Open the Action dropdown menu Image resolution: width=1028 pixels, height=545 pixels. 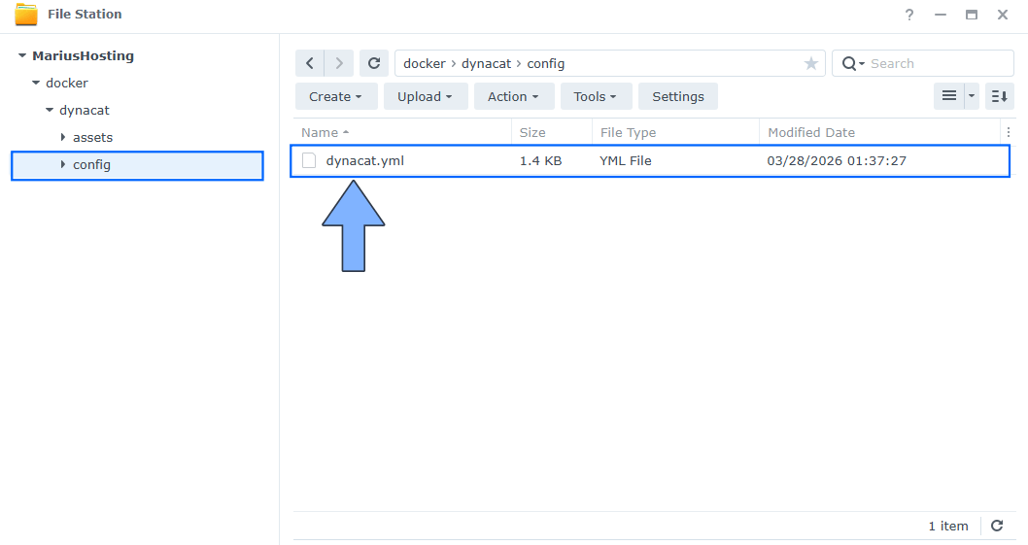(514, 96)
